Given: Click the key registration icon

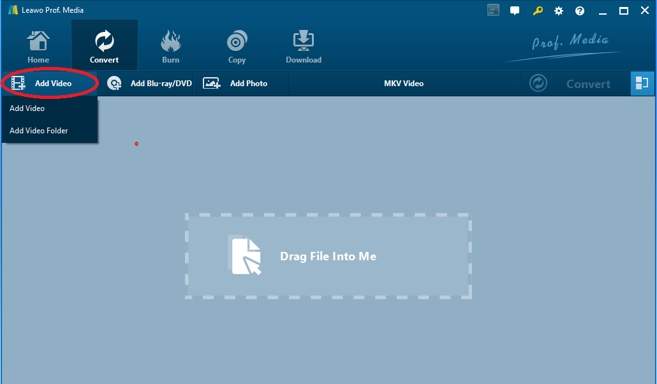Looking at the screenshot, I should (x=538, y=11).
